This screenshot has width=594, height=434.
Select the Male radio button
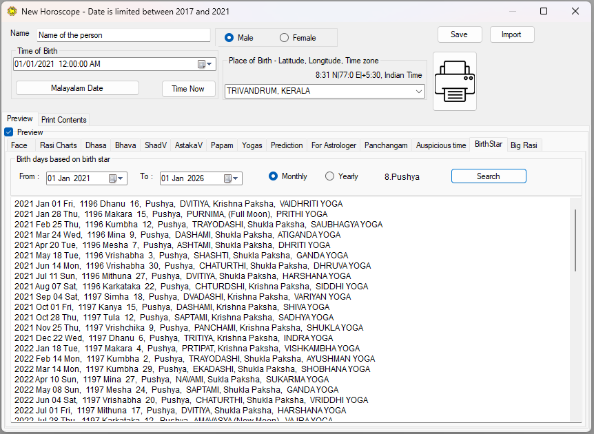(229, 38)
